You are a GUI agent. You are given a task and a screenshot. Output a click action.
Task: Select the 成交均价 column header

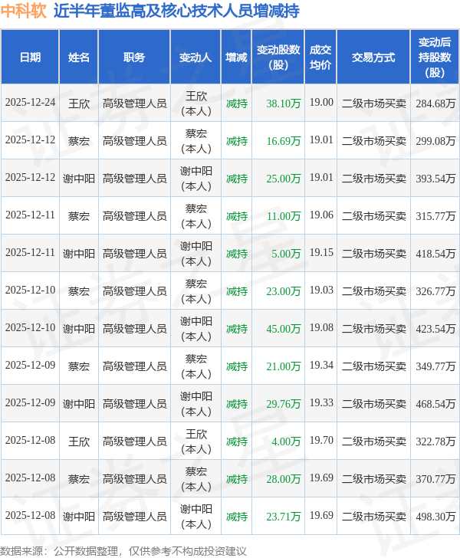(x=320, y=57)
